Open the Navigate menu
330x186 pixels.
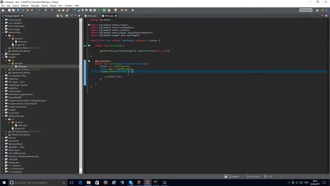[35, 6]
